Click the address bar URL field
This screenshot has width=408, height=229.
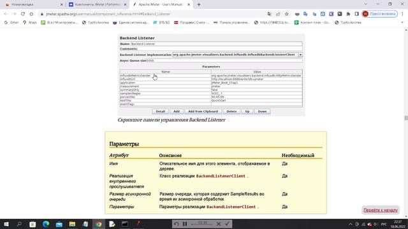(x=154, y=14)
